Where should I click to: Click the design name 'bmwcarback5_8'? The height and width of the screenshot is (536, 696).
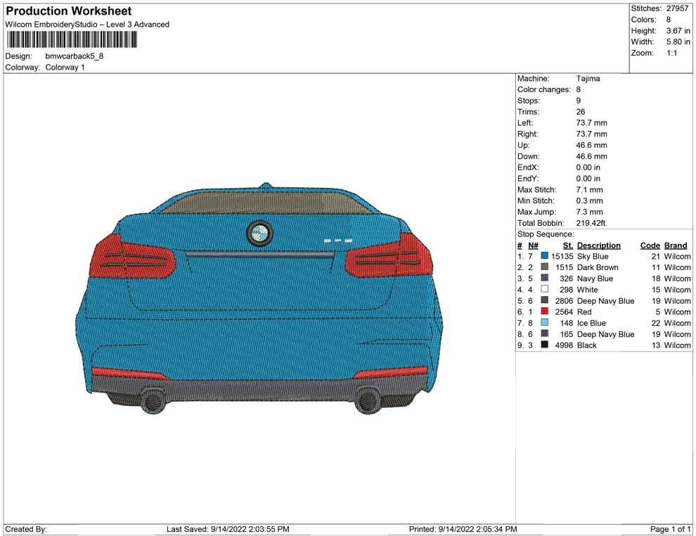(74, 56)
